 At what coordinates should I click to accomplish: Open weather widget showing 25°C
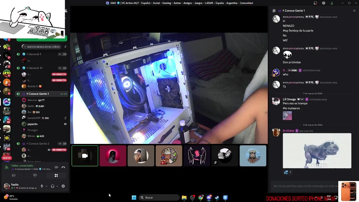coord(10,198)
